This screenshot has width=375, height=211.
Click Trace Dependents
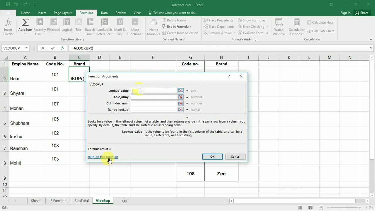pyautogui.click(x=219, y=27)
